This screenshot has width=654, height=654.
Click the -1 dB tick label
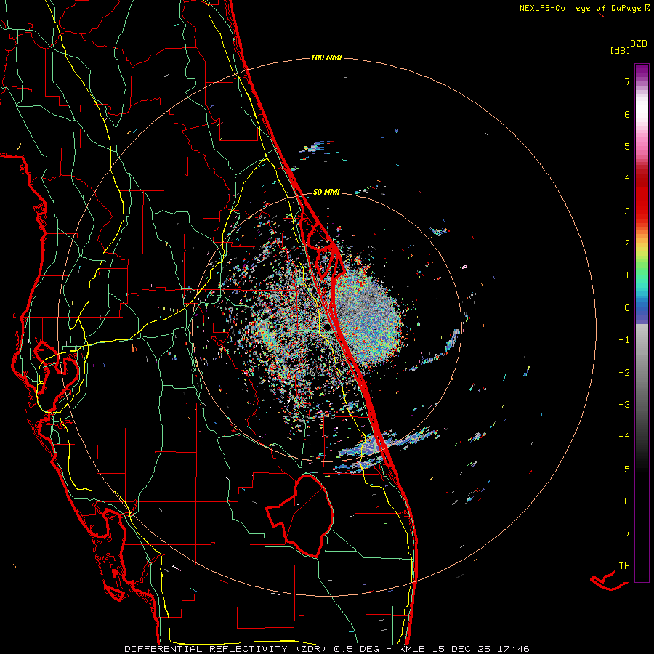pyautogui.click(x=624, y=340)
